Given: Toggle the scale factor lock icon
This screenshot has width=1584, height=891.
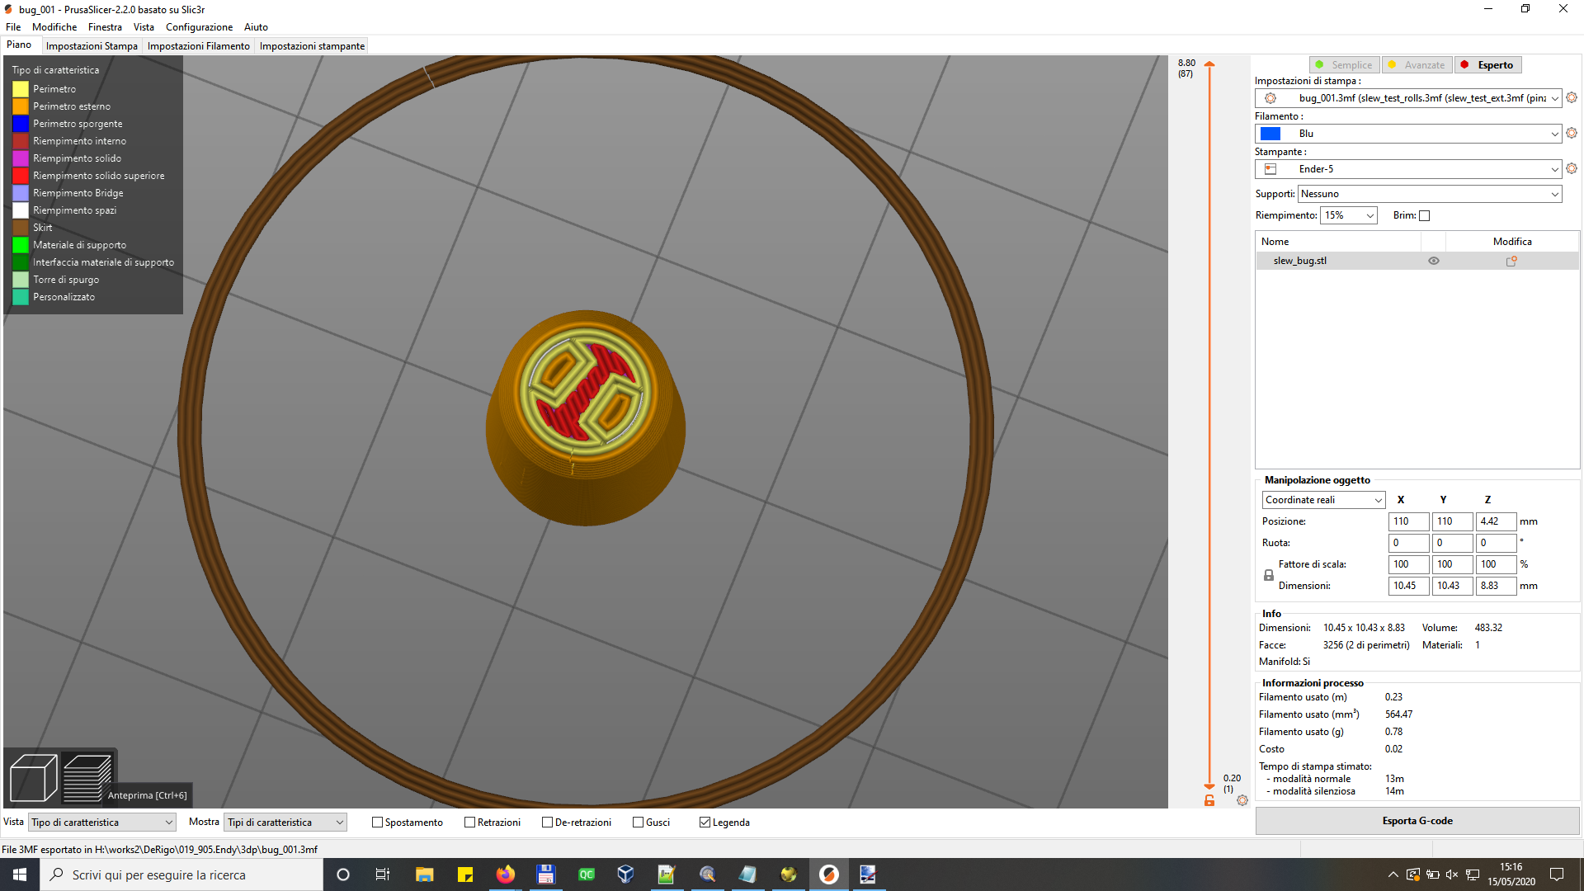Looking at the screenshot, I should [x=1269, y=575].
